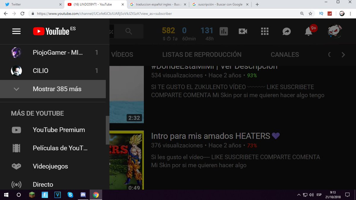Switch to the VÍDEOS tab
The height and width of the screenshot is (200, 356).
pos(122,55)
